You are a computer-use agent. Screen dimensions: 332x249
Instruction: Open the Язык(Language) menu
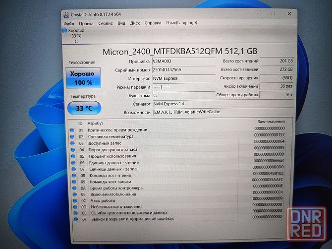click(x=181, y=23)
